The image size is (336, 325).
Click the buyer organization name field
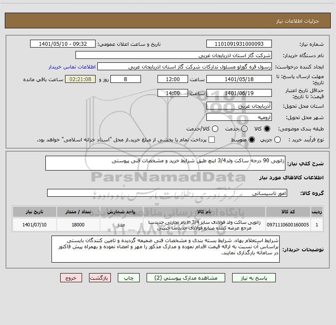[174, 55]
